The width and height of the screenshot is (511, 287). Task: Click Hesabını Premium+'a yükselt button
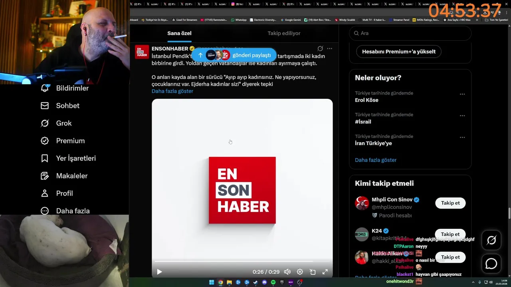[x=399, y=51]
